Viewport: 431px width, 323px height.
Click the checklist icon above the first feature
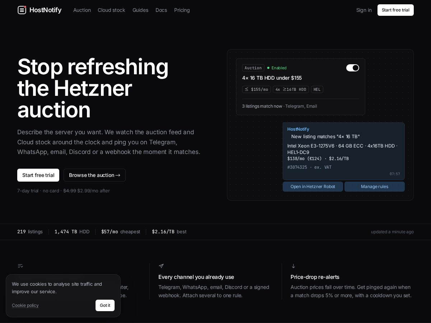tap(20, 266)
